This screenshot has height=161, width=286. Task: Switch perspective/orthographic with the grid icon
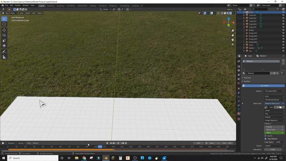232,44
